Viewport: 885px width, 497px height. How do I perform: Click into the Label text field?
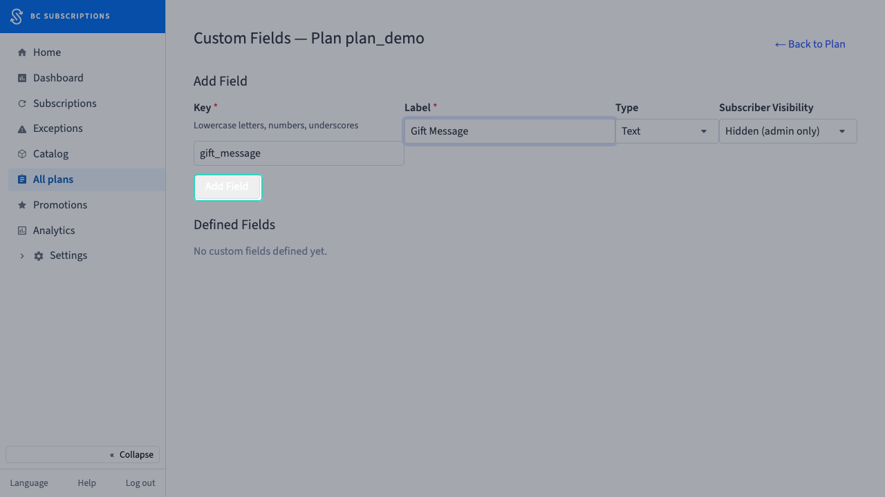510,131
